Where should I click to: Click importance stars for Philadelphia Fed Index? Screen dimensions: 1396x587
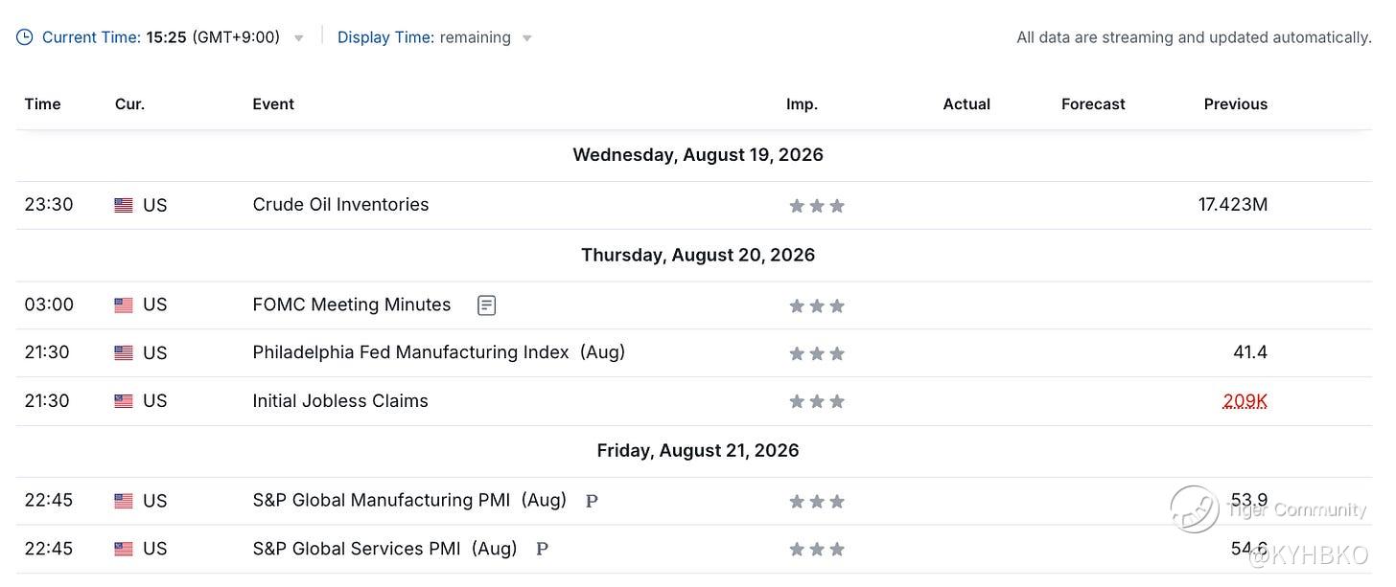tap(817, 353)
